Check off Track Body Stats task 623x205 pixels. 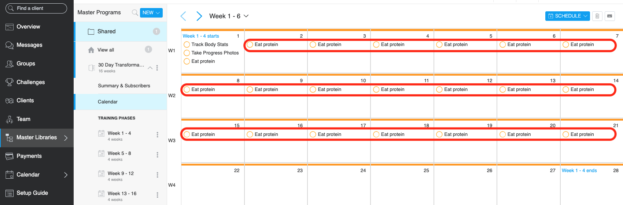click(x=187, y=45)
